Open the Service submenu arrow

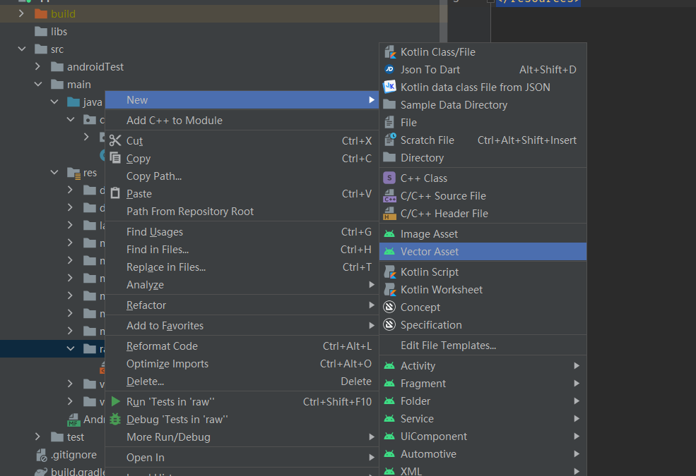(x=576, y=418)
